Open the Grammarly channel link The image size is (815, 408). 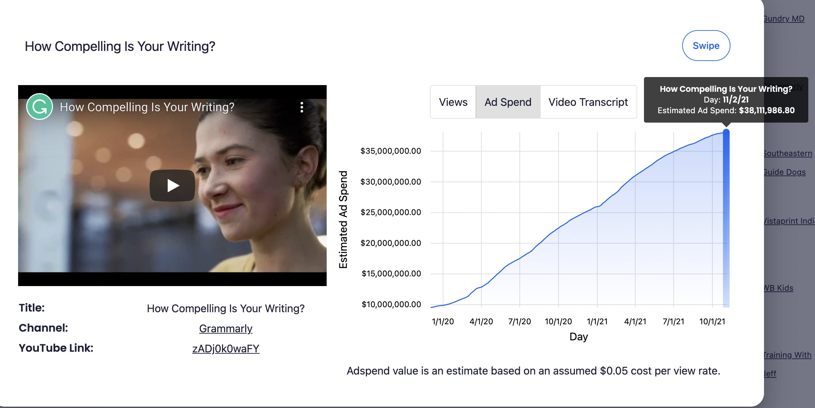[226, 329]
